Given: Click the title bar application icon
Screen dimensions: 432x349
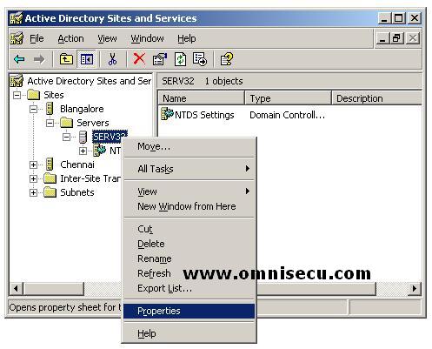Looking at the screenshot, I should (17, 18).
